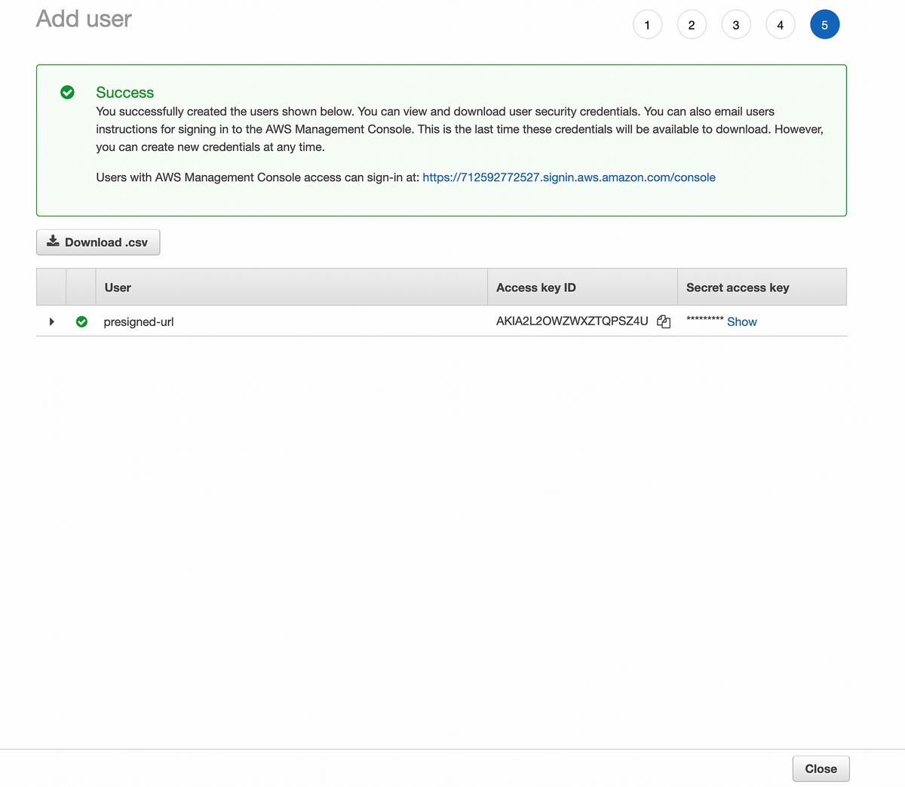Show the secret access key
This screenshot has width=905, height=787.
pyautogui.click(x=742, y=321)
